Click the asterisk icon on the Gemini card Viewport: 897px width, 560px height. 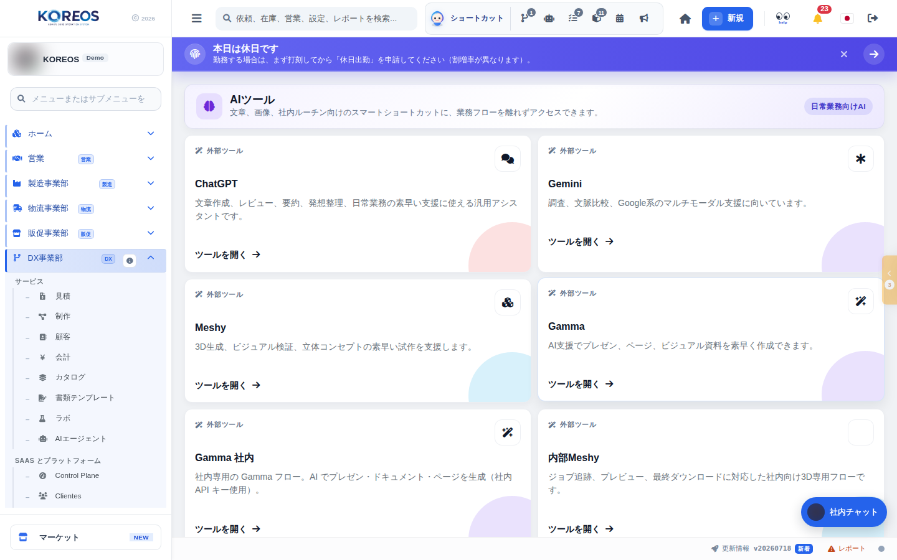pos(861,159)
